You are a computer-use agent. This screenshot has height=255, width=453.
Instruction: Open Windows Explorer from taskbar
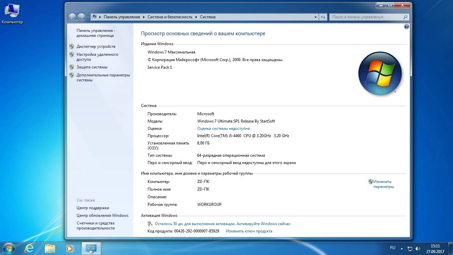(x=50, y=248)
